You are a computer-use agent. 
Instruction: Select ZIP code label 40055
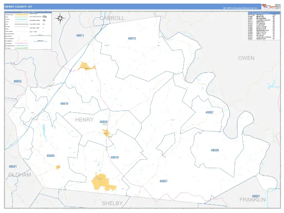tap(18, 81)
